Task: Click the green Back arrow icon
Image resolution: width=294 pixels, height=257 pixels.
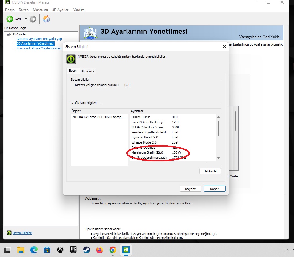Action: (x=10, y=19)
